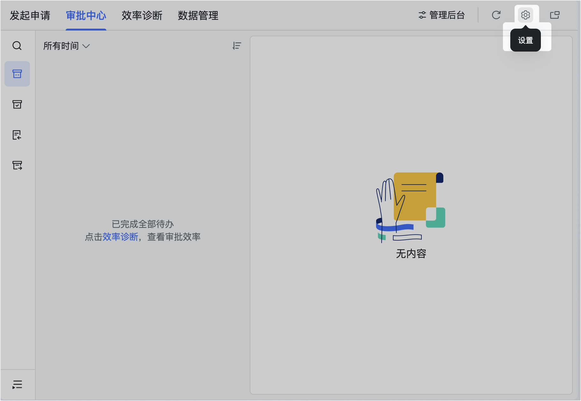Click the 设置 tooltip label
This screenshot has width=581, height=401.
point(525,40)
